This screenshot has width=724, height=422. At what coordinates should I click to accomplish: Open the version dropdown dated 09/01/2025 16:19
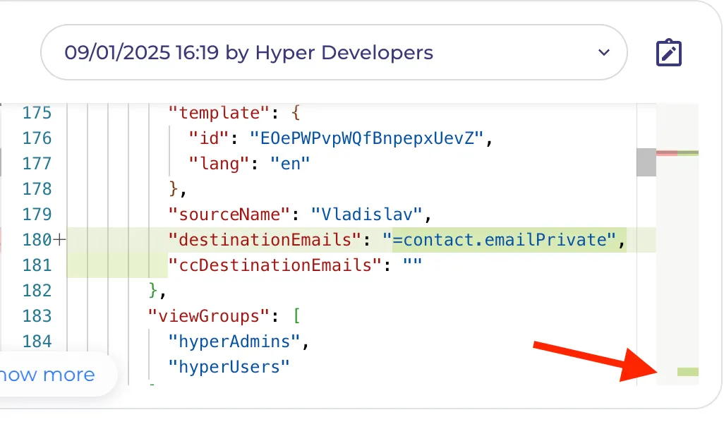click(334, 53)
